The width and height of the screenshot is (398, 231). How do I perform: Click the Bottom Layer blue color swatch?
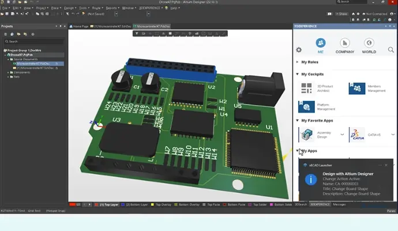(x=123, y=204)
